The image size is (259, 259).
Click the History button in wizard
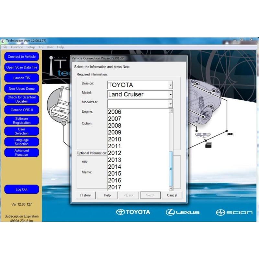pos(85,195)
